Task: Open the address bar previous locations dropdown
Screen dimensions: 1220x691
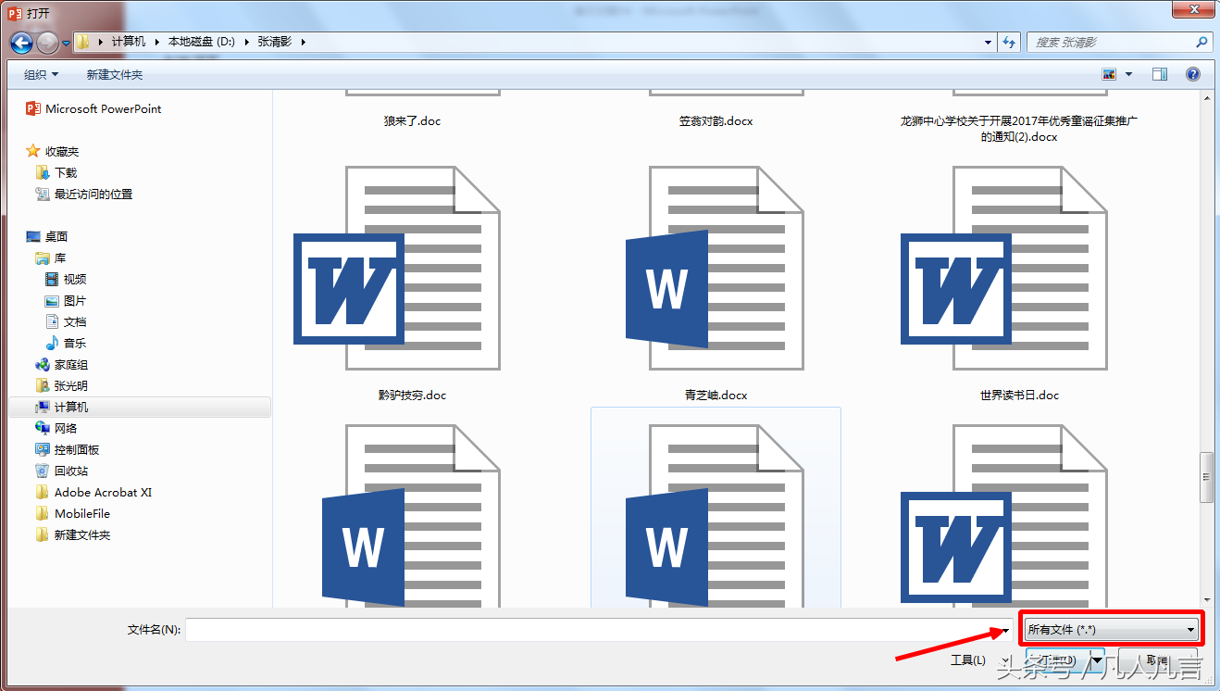Action: [x=988, y=43]
